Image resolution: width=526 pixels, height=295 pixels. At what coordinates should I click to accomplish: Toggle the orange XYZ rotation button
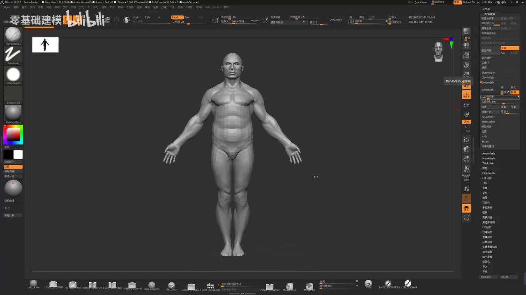coord(466,122)
